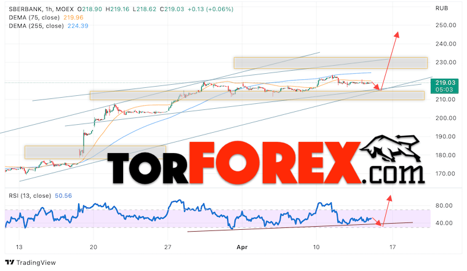Image resolution: width=467 pixels, height=271 pixels.
Task: Select the DEMA value 224.39
Action: (x=78, y=26)
